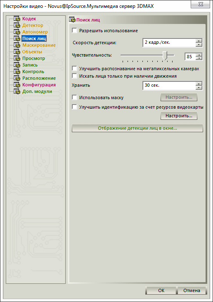The height and width of the screenshot is (302, 213).
Task: Click the icon next to Кодек
Action: point(17,19)
